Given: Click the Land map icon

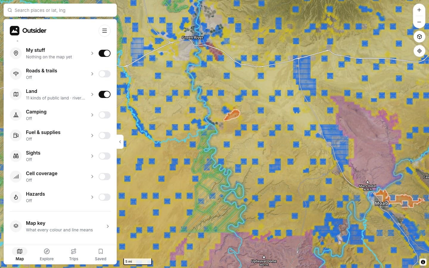Looking at the screenshot, I should pos(16,94).
